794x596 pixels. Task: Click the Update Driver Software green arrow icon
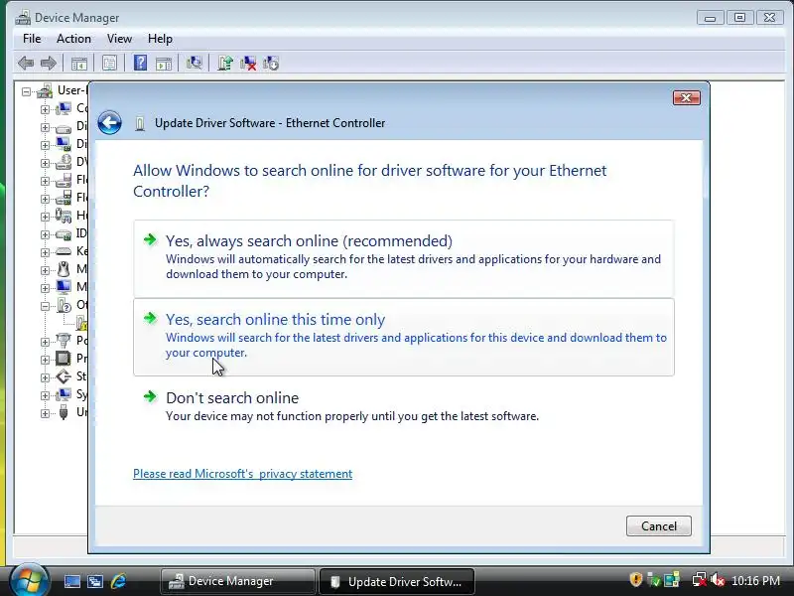225,63
